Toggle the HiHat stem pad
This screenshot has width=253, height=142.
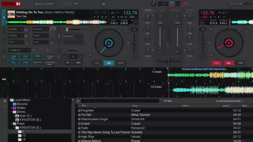pos(25,63)
